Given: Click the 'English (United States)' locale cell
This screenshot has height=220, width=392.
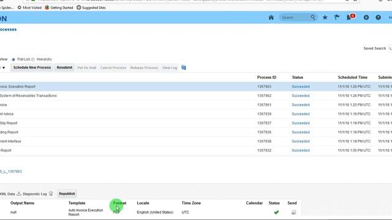Looking at the screenshot, I should [x=155, y=212].
